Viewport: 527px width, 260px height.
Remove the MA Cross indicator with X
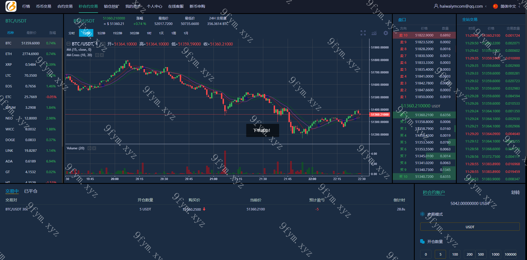click(102, 55)
